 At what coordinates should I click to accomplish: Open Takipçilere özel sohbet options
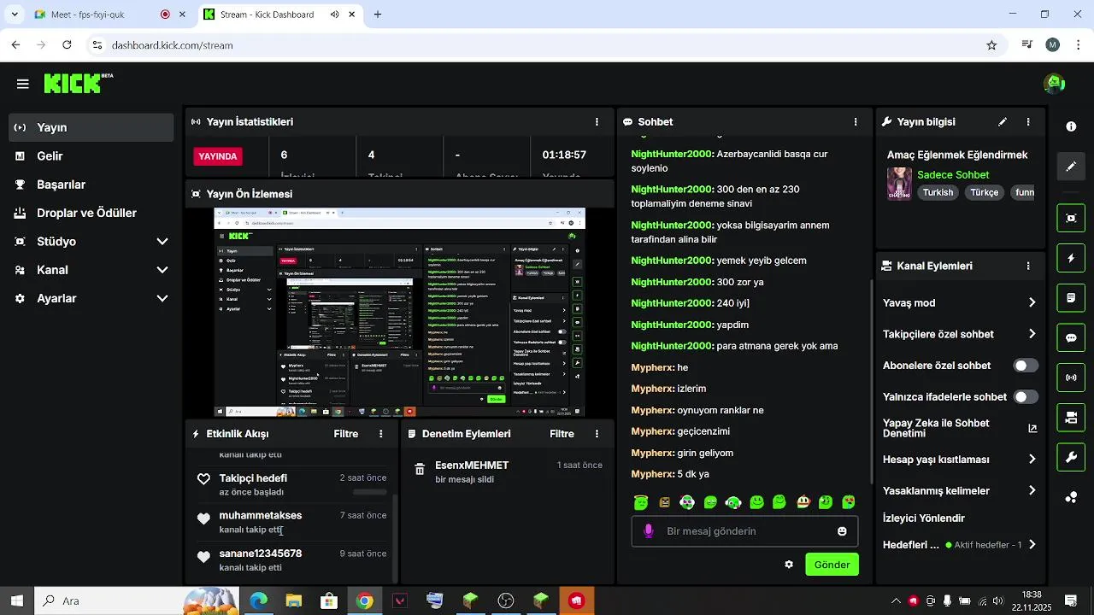(x=1032, y=334)
